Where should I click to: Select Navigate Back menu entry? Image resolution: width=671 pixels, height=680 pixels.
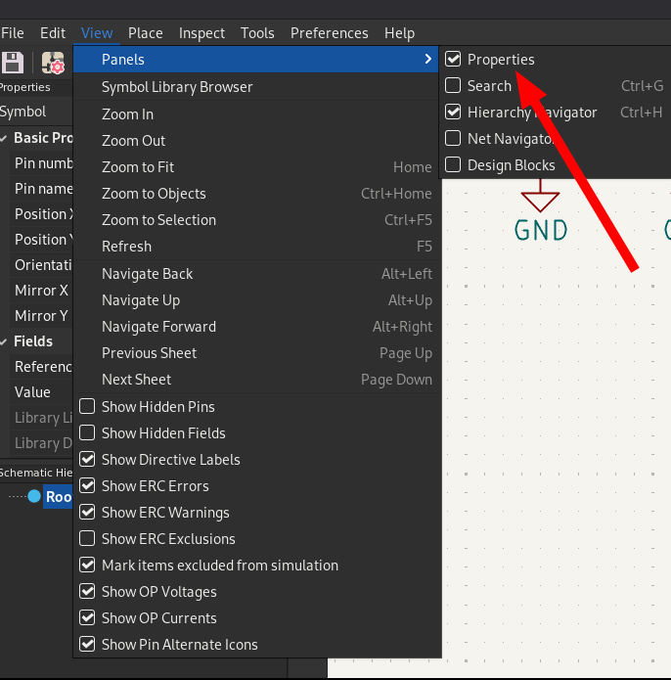tap(147, 274)
